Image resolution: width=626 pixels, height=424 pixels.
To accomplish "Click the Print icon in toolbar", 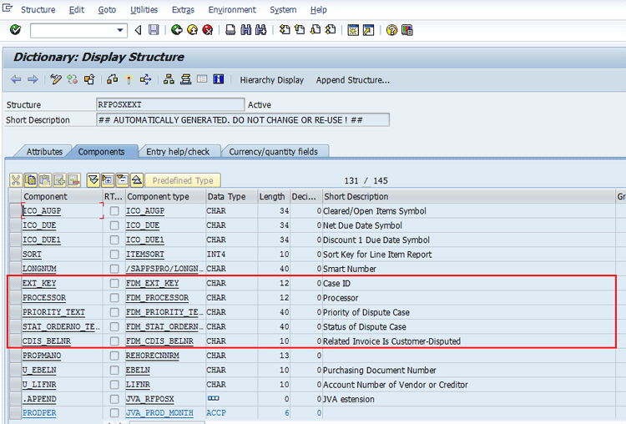I will [x=230, y=30].
